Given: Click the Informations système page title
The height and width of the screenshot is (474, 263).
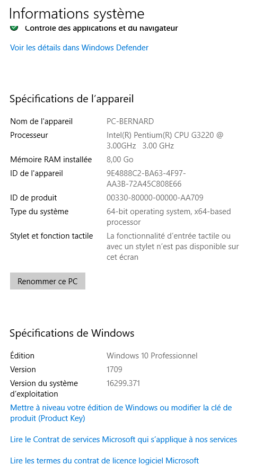Looking at the screenshot, I should (77, 14).
